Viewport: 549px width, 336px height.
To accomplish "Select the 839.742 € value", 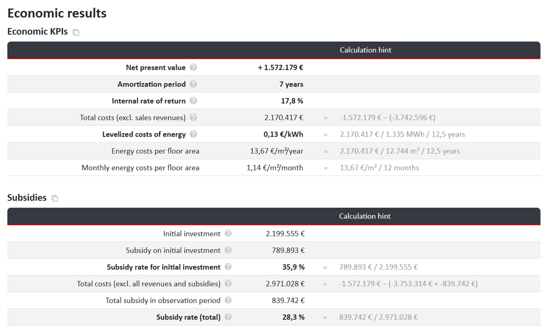I will click(x=288, y=301).
